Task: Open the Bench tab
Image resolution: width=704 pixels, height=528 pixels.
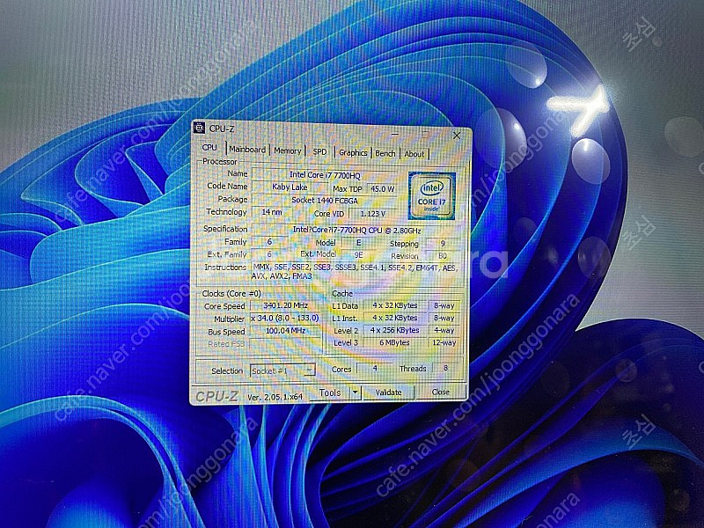Action: point(385,153)
